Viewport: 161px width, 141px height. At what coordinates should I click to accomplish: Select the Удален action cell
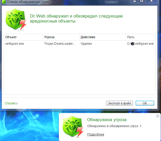pos(86,44)
